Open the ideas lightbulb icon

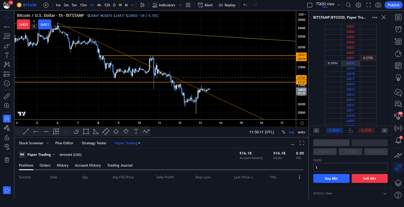point(398,78)
